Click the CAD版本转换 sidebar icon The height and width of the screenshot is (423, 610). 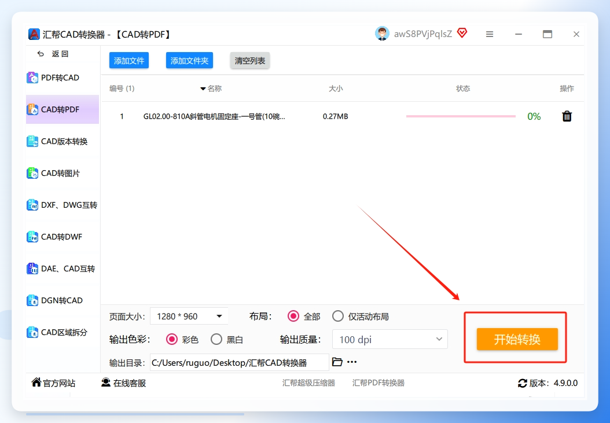click(x=32, y=141)
